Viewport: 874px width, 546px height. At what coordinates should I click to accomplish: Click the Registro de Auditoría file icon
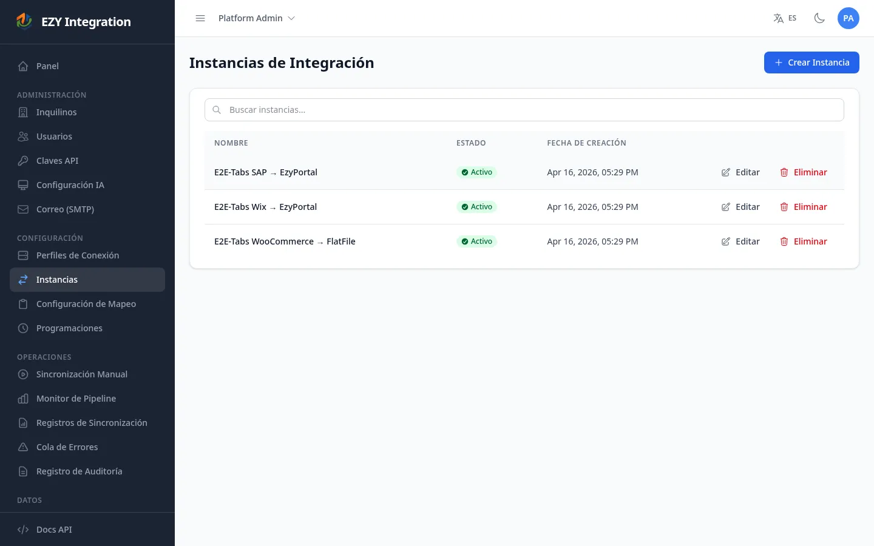tap(23, 471)
